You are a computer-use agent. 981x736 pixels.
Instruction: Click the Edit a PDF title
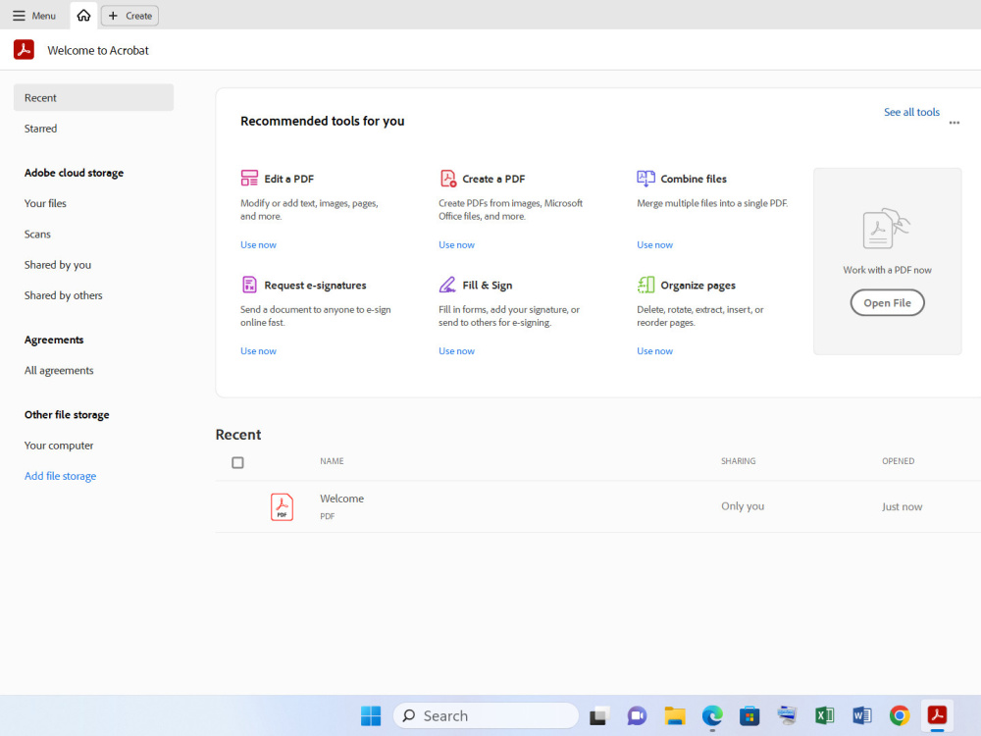(x=289, y=179)
